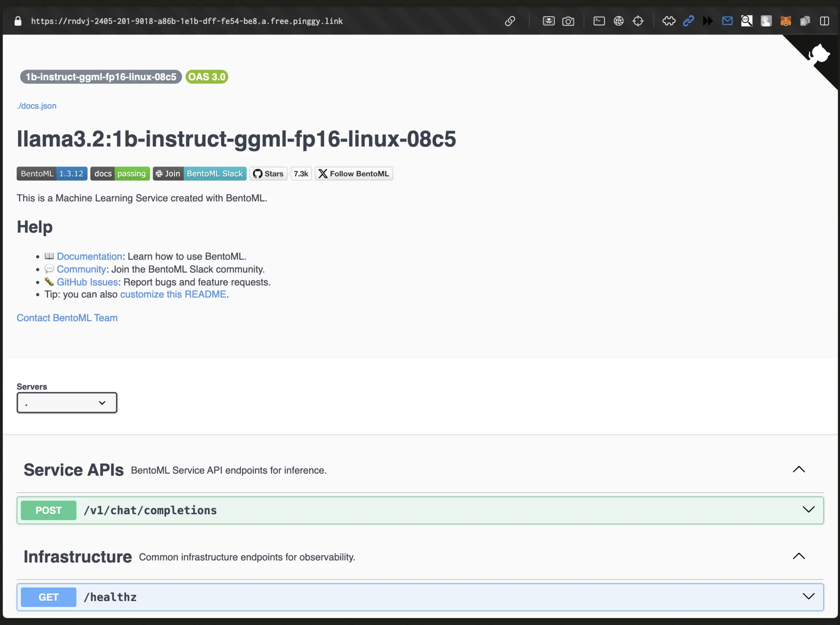Screen dimensions: 840x625
Task: Click the GET method badge
Action: pyautogui.click(x=49, y=597)
